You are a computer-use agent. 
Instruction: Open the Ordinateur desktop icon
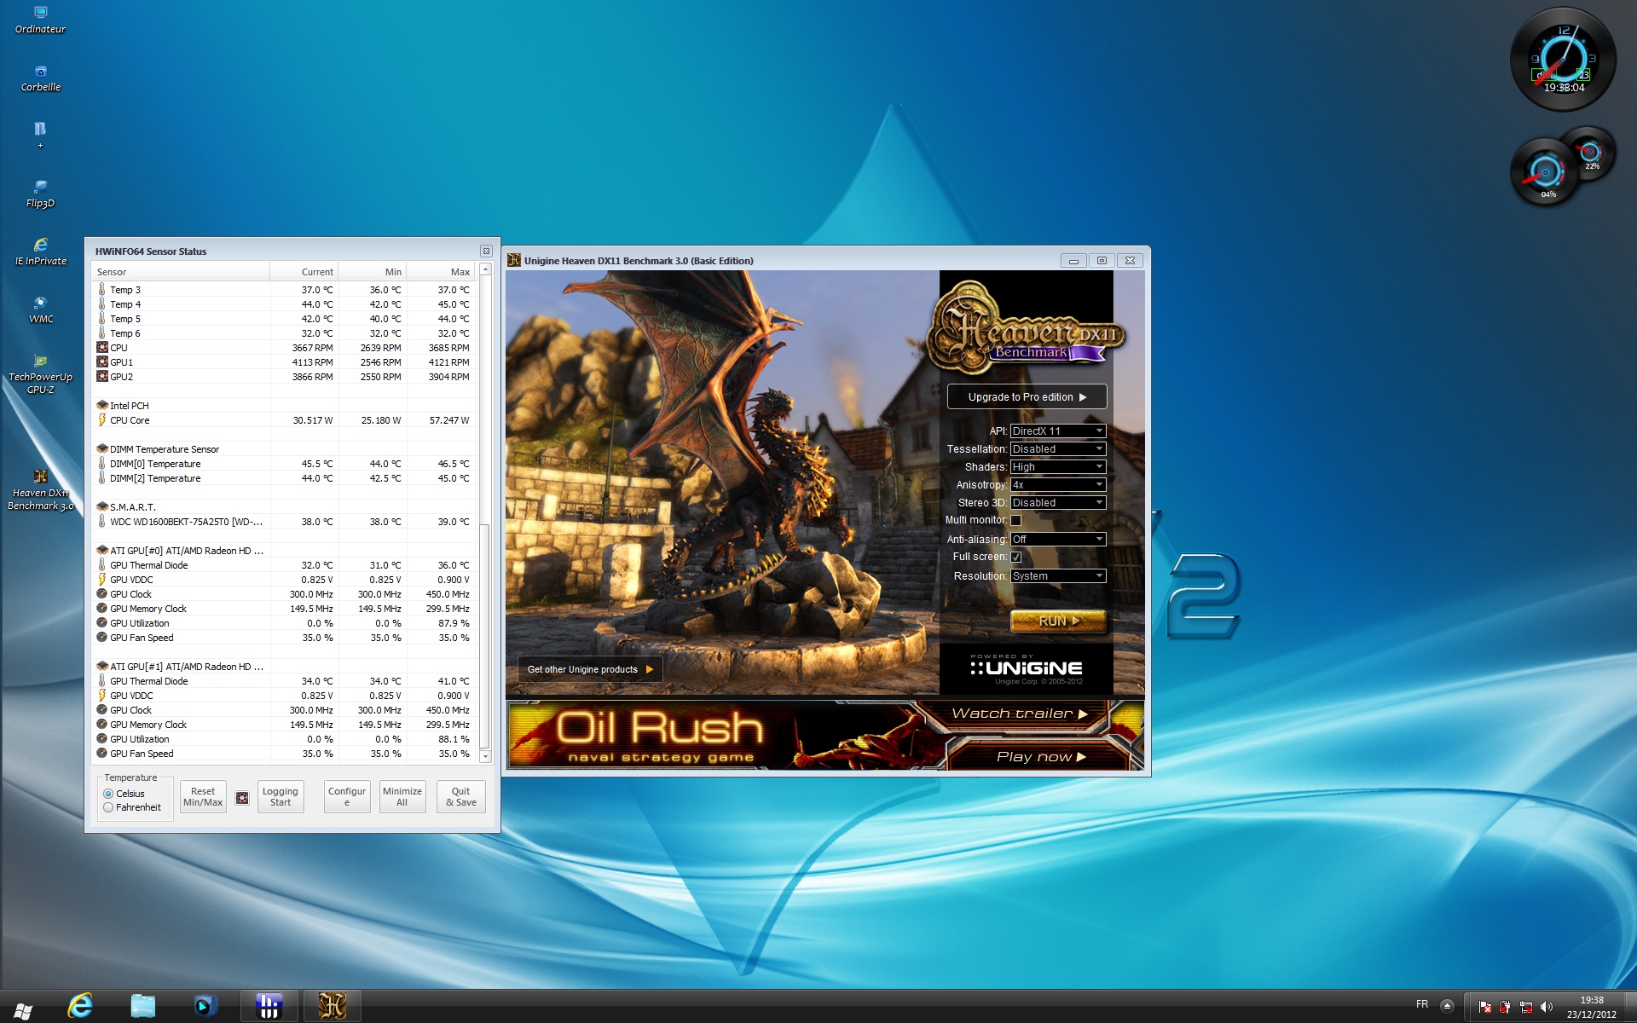pyautogui.click(x=40, y=20)
